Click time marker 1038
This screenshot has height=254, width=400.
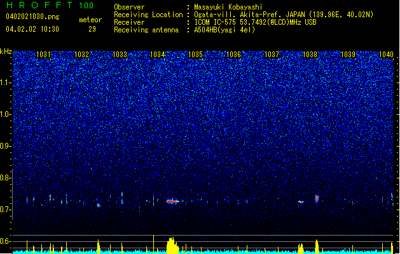coord(310,55)
